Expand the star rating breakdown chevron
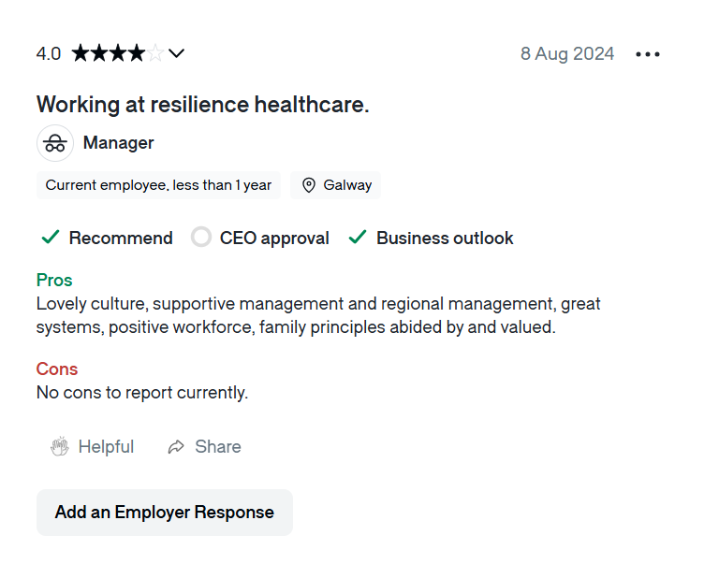Screen dimensions: 704x564 176,53
